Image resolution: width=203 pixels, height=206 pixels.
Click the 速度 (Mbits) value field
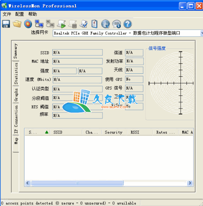pyautogui.click(x=77, y=80)
